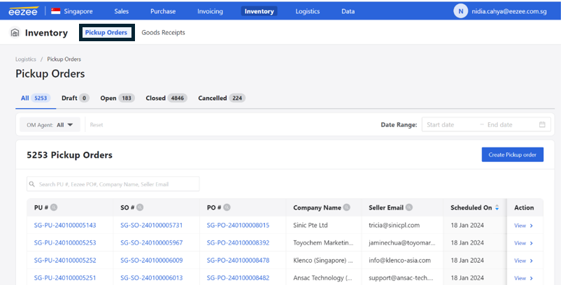The image size is (563, 285).
Task: Select the Draft filter tab
Action: (x=75, y=98)
